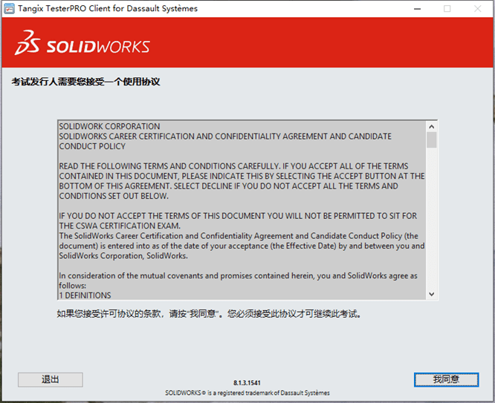This screenshot has height=403, width=495.
Task: Click the Tangix app icon in title bar
Action: pos(10,8)
